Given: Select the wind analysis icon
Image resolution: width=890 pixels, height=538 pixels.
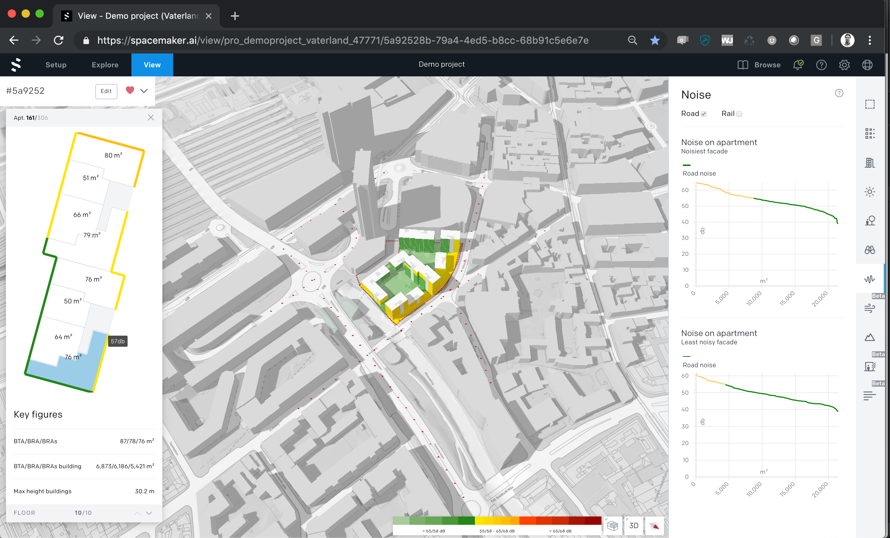Looking at the screenshot, I should click(869, 308).
